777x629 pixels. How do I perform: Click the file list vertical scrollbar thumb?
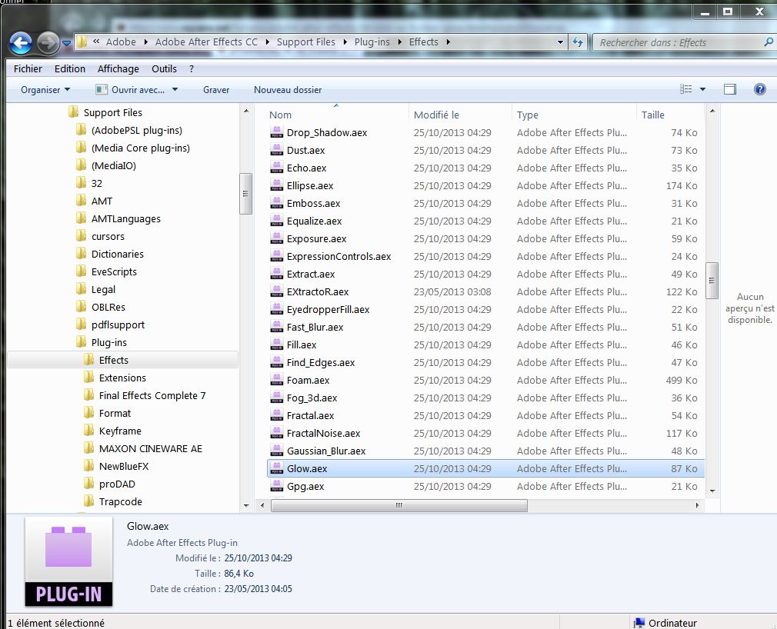(712, 281)
